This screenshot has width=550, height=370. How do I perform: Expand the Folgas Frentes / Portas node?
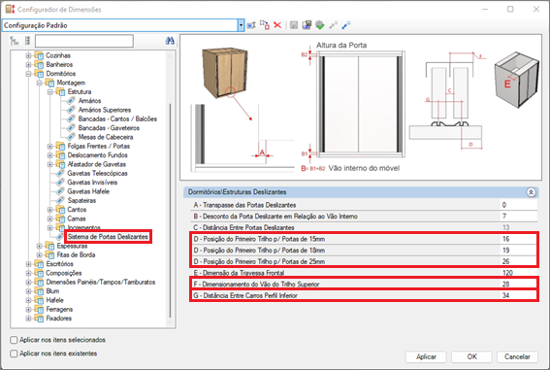click(50, 146)
